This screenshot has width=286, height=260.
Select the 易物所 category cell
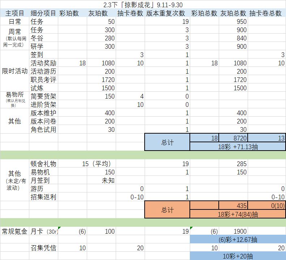14,100
